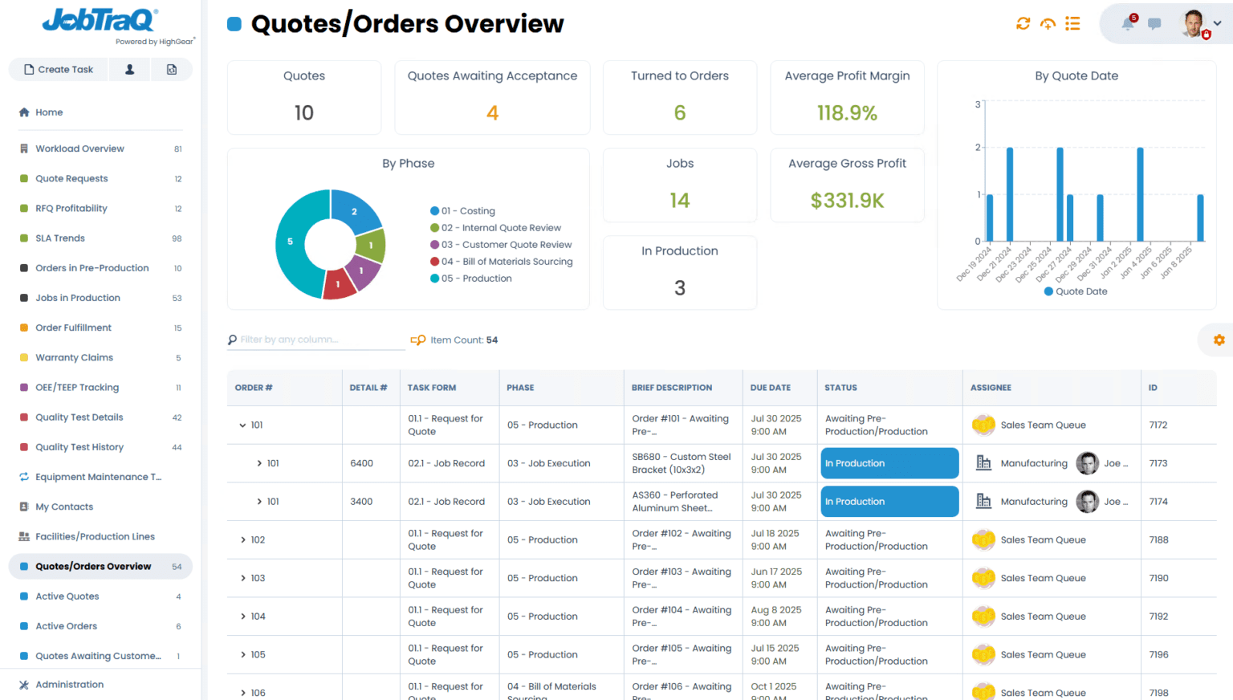Image resolution: width=1233 pixels, height=700 pixels.
Task: Open the chat messages icon
Action: (1154, 24)
